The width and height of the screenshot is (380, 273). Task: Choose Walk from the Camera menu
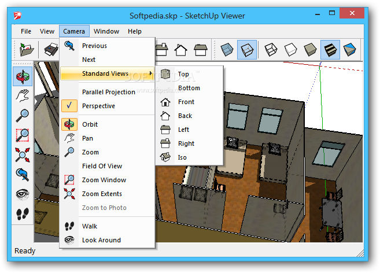coord(107,226)
